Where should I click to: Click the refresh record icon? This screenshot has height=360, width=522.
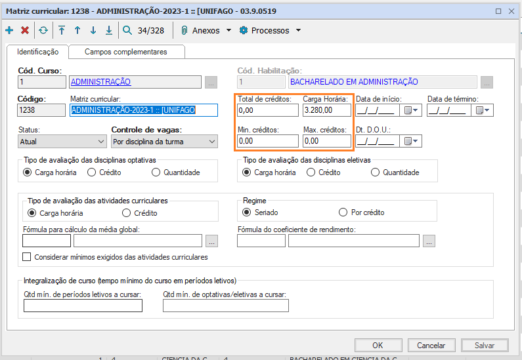click(43, 30)
